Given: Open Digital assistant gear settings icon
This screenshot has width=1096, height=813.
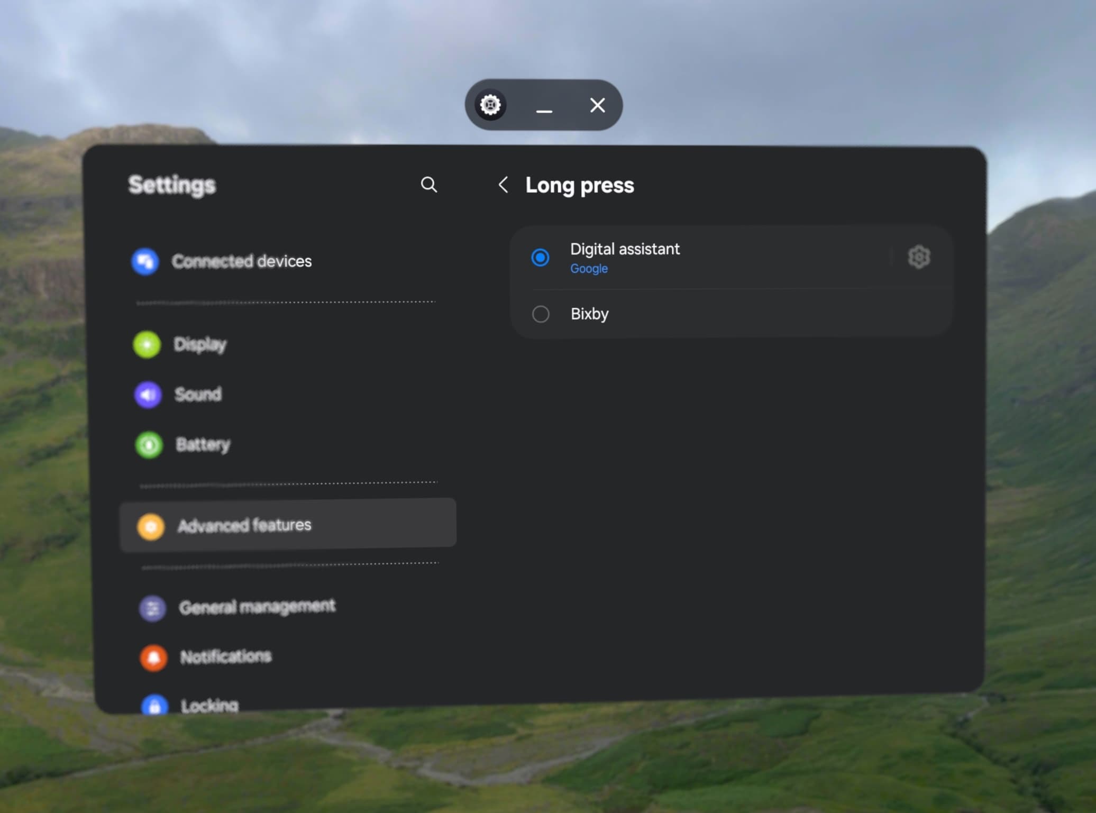Looking at the screenshot, I should click(919, 257).
